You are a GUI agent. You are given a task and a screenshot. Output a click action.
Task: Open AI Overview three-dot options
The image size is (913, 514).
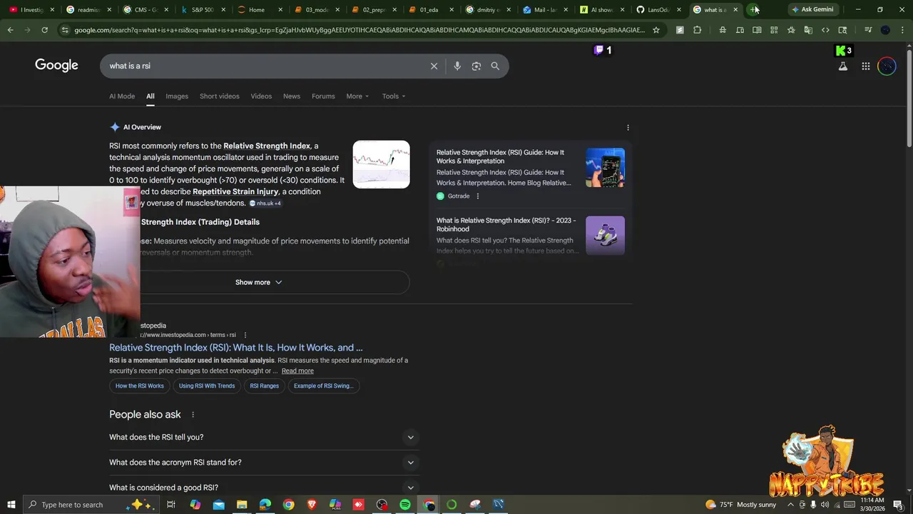tap(628, 127)
